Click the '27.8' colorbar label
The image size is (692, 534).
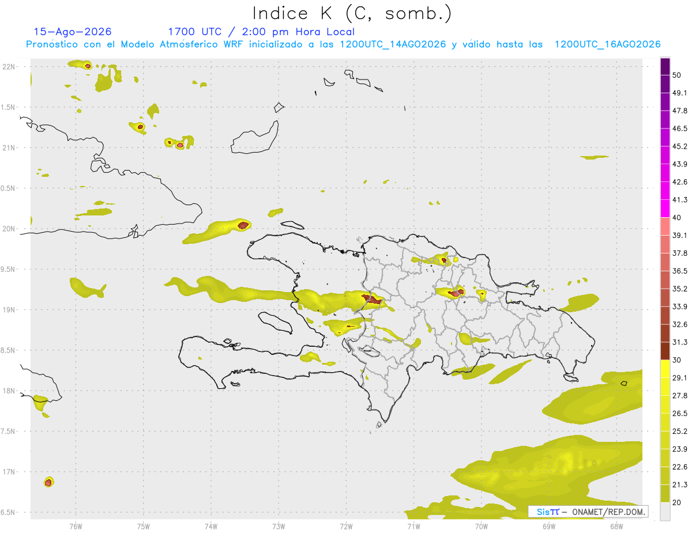tap(680, 395)
